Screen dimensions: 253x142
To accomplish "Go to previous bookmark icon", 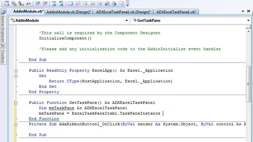I will pyautogui.click(x=78, y=4).
